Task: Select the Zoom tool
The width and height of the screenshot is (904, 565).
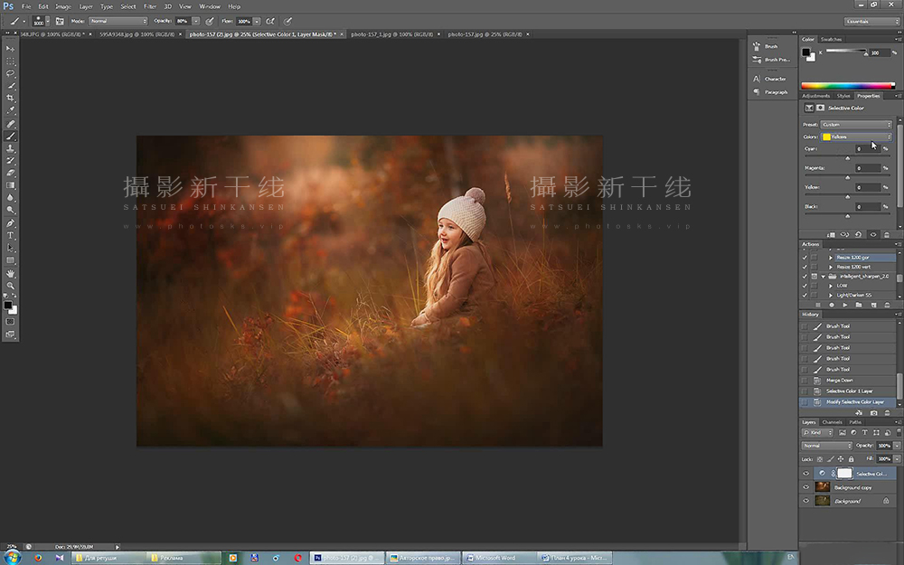Action: click(x=10, y=286)
